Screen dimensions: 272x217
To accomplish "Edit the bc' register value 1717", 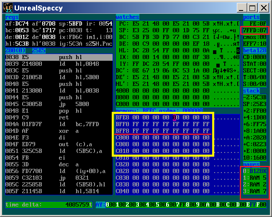I will [49, 31].
